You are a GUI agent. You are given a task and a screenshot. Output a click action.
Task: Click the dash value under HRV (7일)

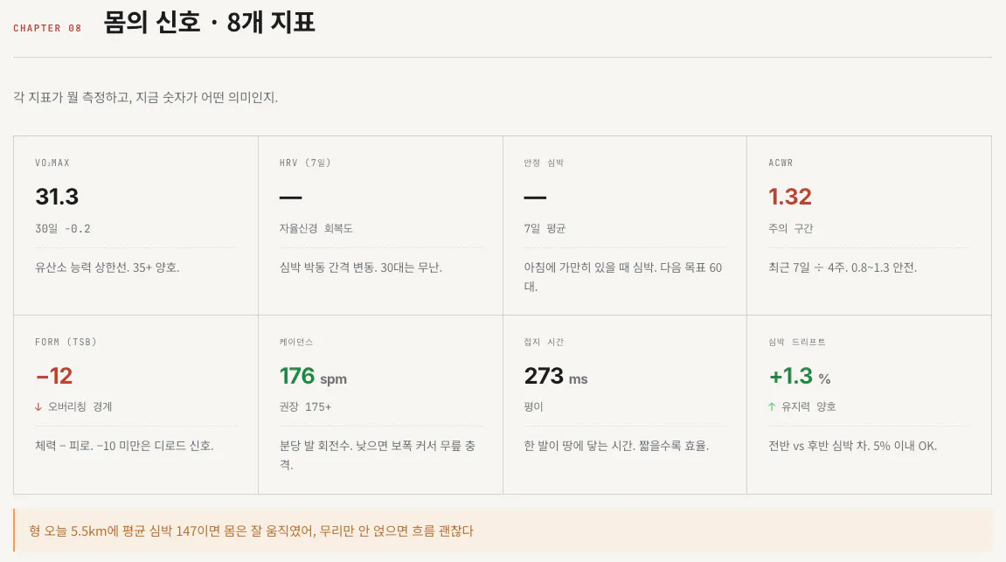pos(291,197)
